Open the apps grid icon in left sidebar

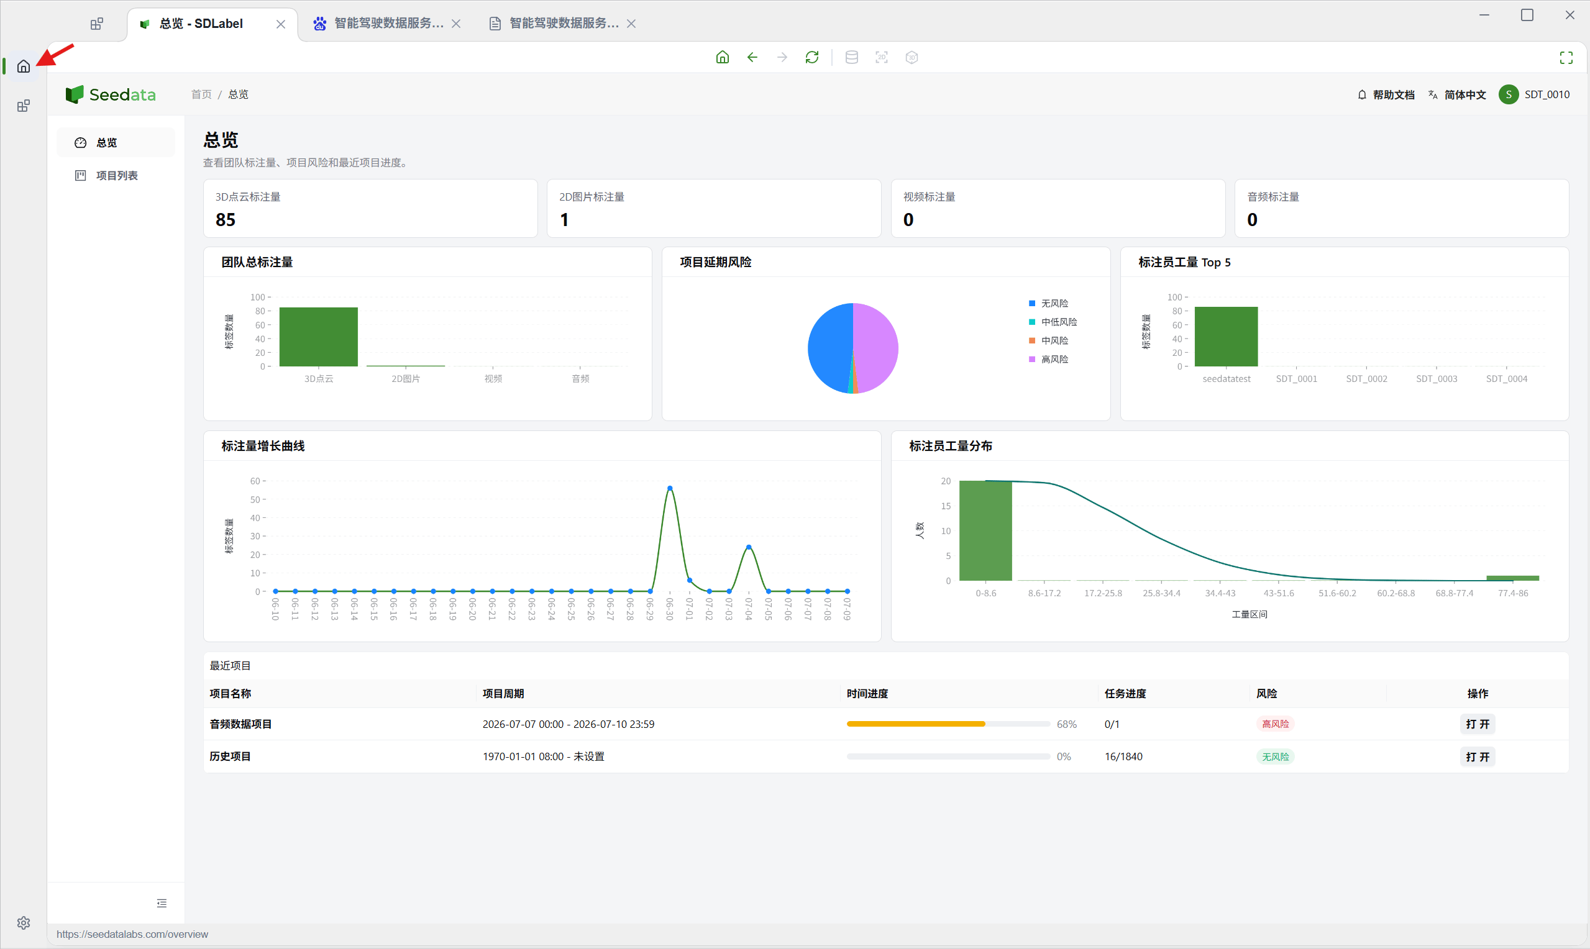tap(24, 106)
